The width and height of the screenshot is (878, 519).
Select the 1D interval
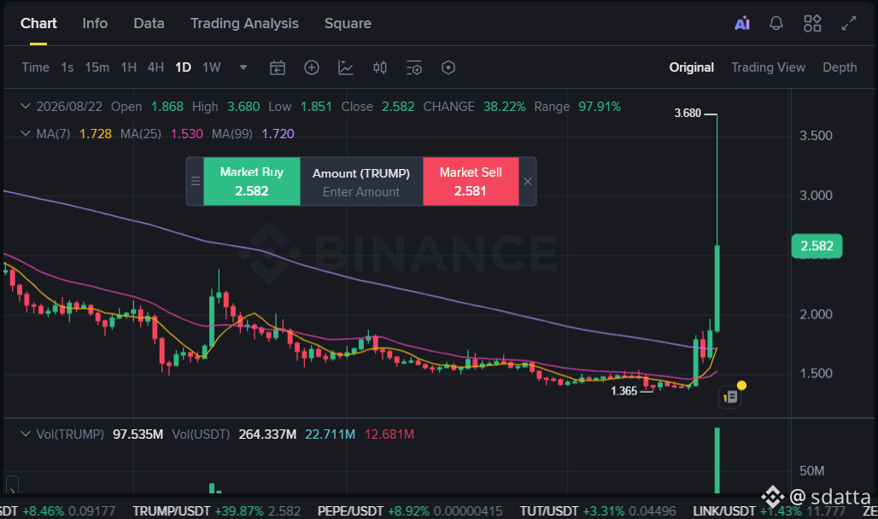click(183, 67)
